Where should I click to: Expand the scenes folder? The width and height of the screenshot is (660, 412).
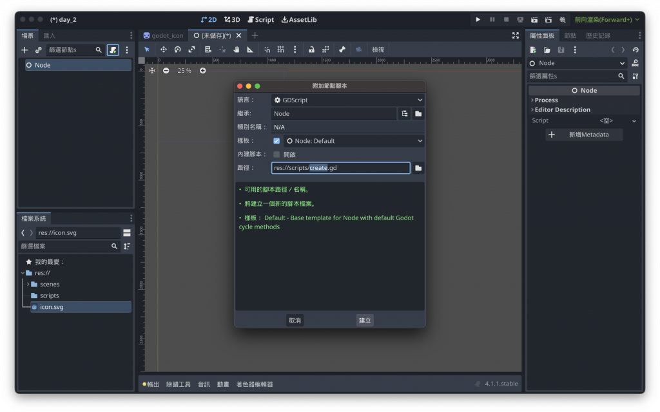click(28, 284)
